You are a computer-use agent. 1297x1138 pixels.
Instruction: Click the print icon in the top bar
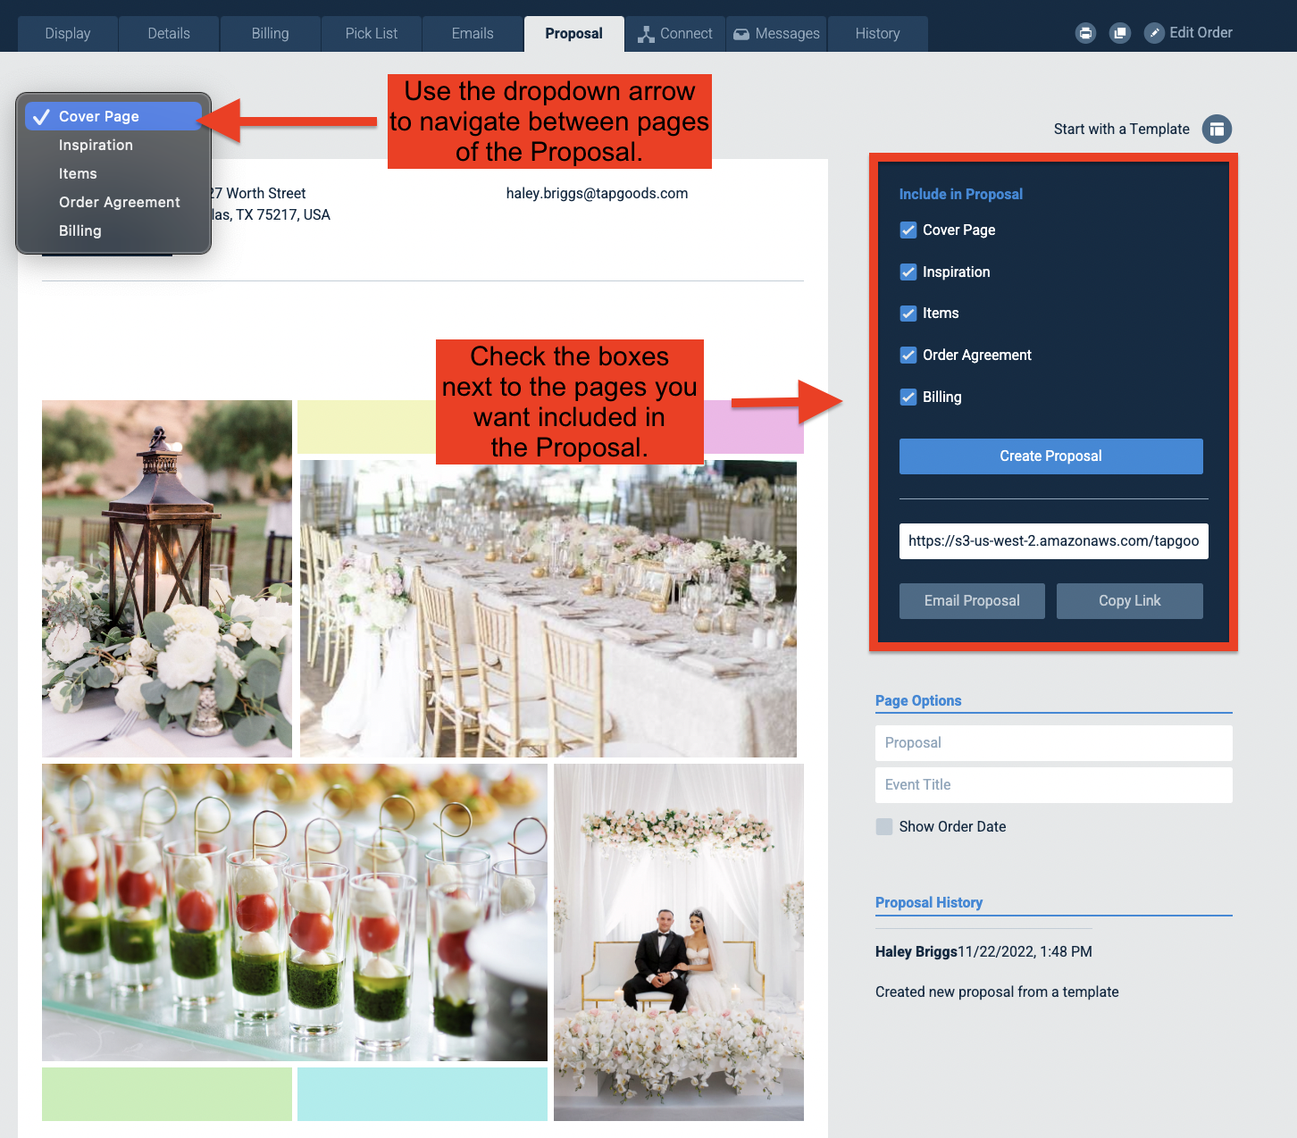1085,32
